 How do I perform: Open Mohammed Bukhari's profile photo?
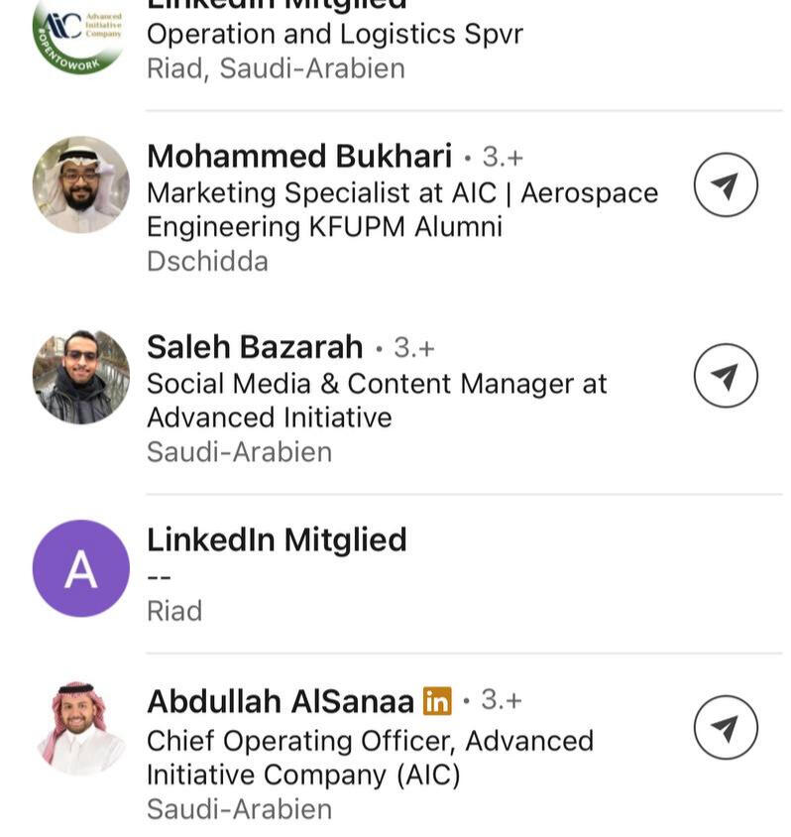[x=80, y=184]
